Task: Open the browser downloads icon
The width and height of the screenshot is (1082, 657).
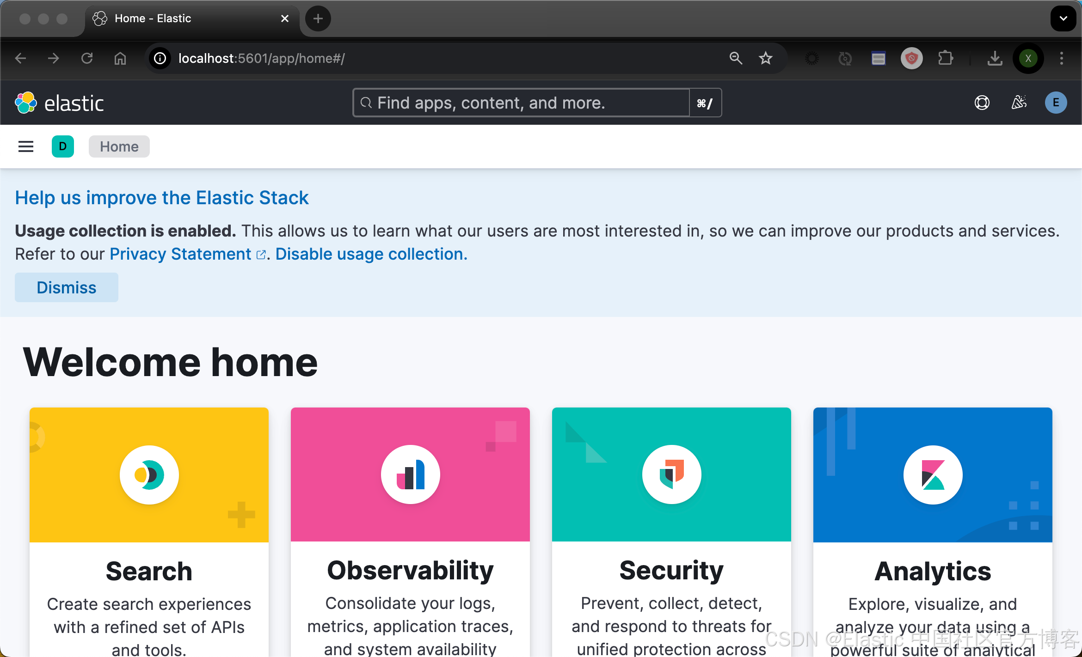Action: coord(995,58)
